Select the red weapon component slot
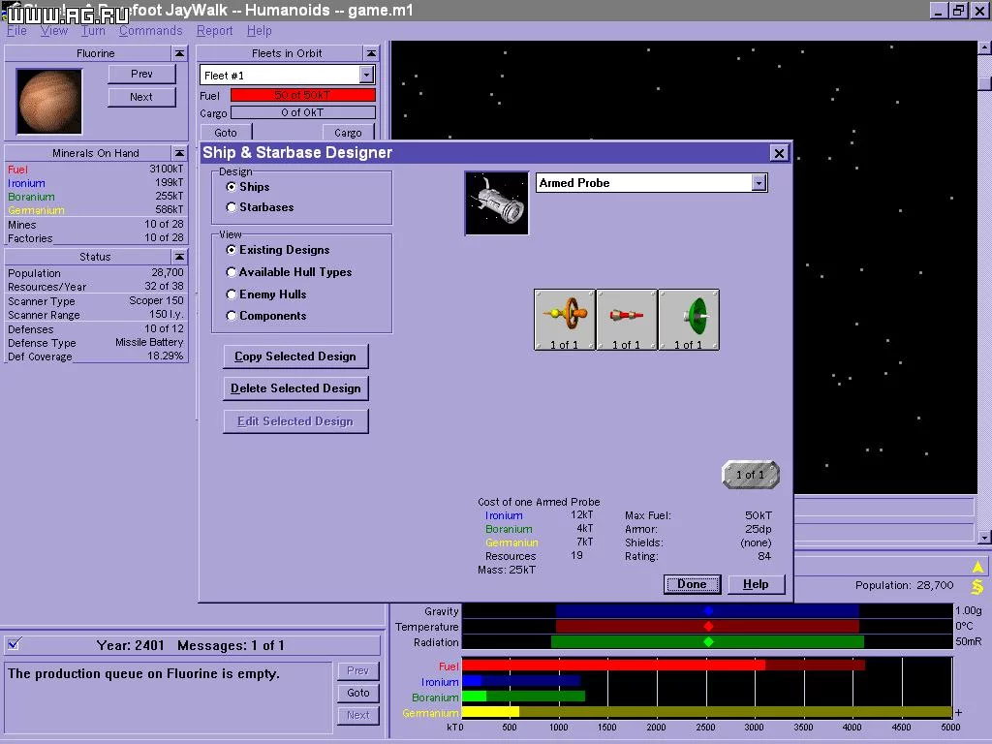 click(x=627, y=320)
